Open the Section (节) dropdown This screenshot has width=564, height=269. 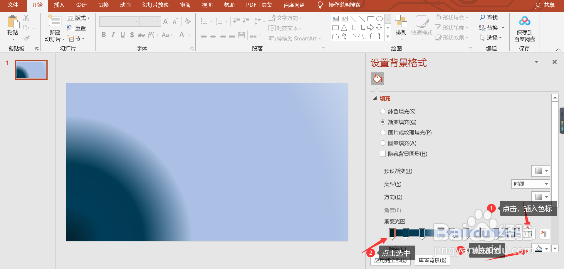pos(76,39)
